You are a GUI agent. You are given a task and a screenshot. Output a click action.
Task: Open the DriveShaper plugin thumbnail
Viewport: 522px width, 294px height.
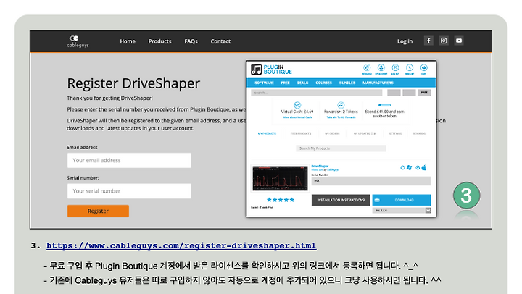point(280,179)
